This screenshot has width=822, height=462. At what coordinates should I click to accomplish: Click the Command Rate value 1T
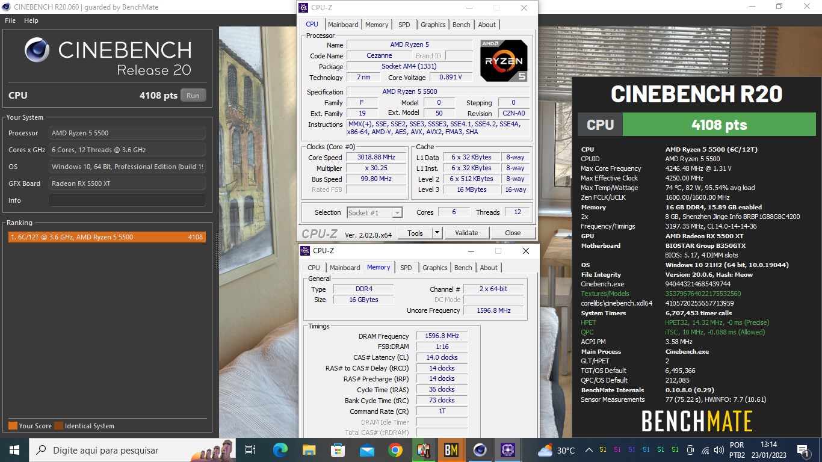click(x=442, y=411)
